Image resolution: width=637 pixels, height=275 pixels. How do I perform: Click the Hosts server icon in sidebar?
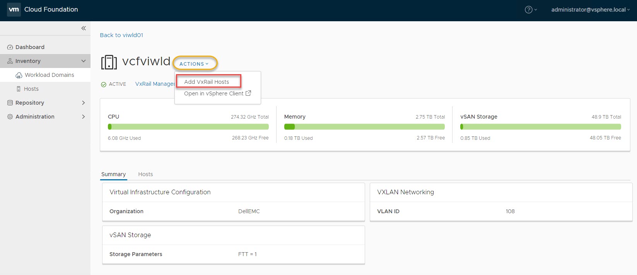click(19, 89)
